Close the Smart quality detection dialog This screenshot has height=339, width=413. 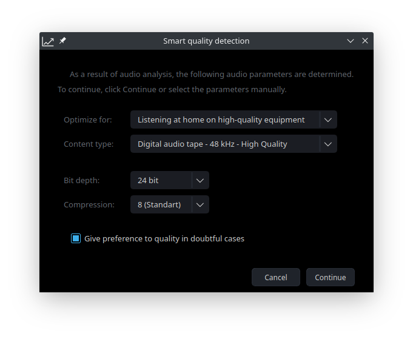365,41
